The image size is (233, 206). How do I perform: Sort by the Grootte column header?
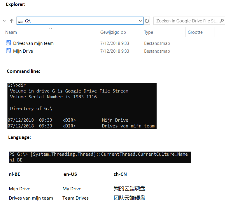pyautogui.click(x=195, y=32)
